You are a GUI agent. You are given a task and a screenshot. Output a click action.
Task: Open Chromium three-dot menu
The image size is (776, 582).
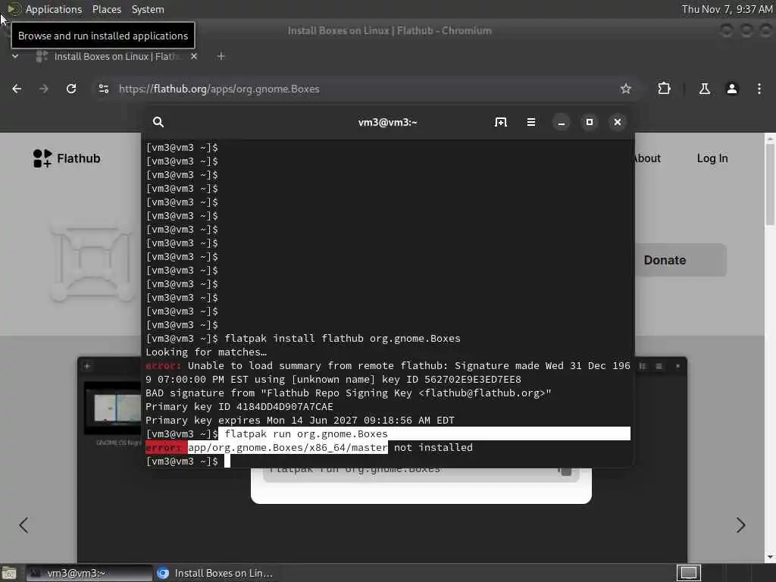759,89
